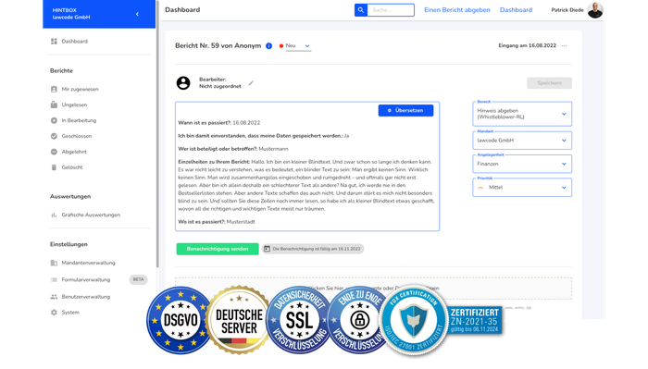Viewport: 648px width, 369px height.
Task: Collapse the sidebar with the chevron
Action: click(137, 14)
